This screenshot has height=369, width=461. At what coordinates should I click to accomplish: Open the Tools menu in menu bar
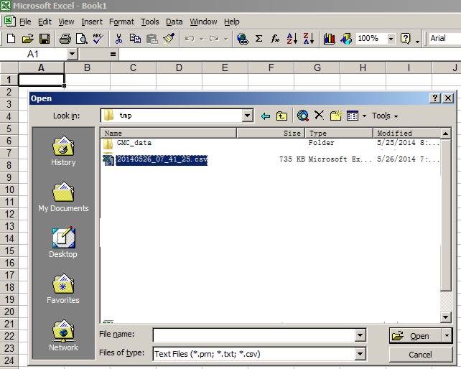[149, 22]
